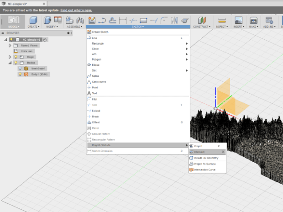Open the CONSTRUCT dropdown menu
This screenshot has width=283, height=212.
[x=202, y=26]
